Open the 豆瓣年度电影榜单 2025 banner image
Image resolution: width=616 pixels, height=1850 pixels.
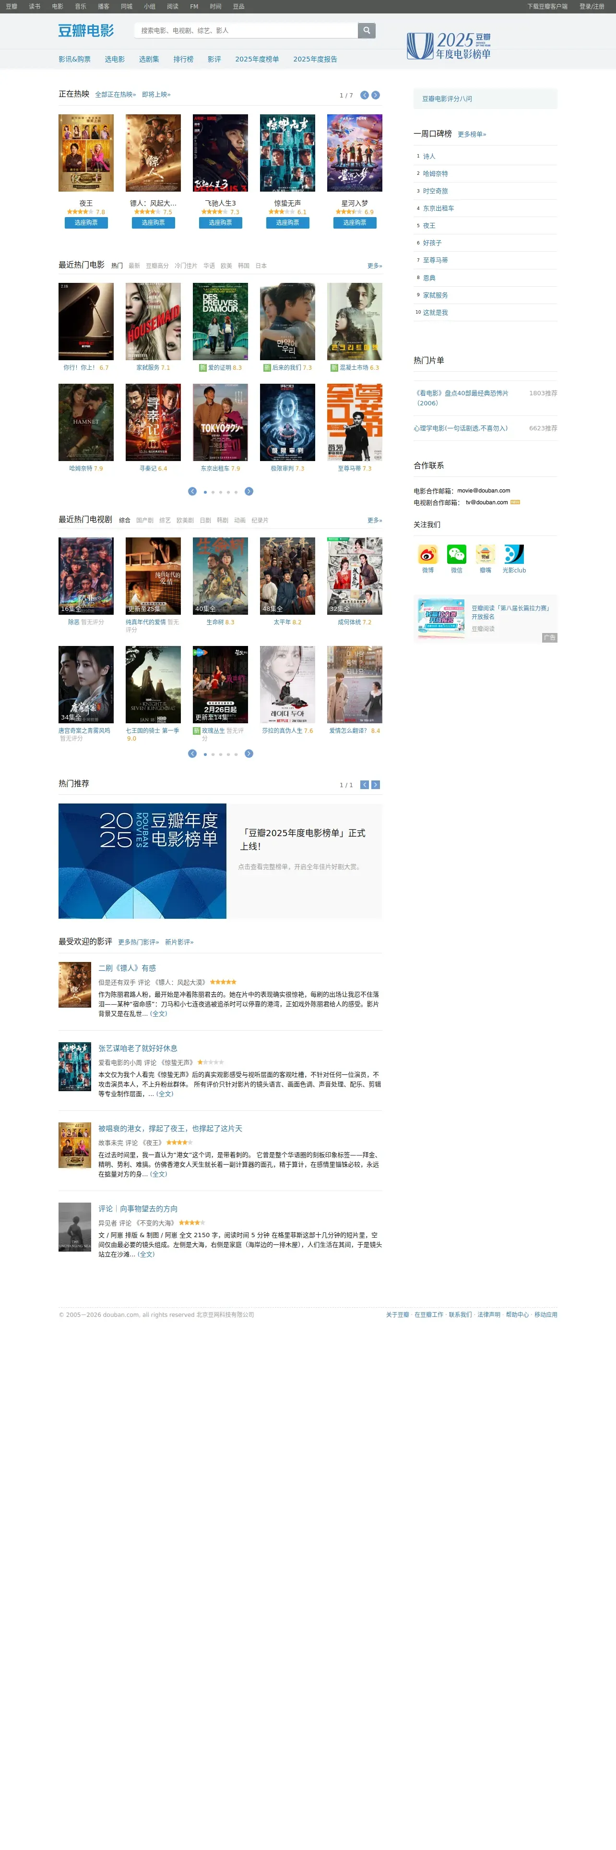(142, 861)
